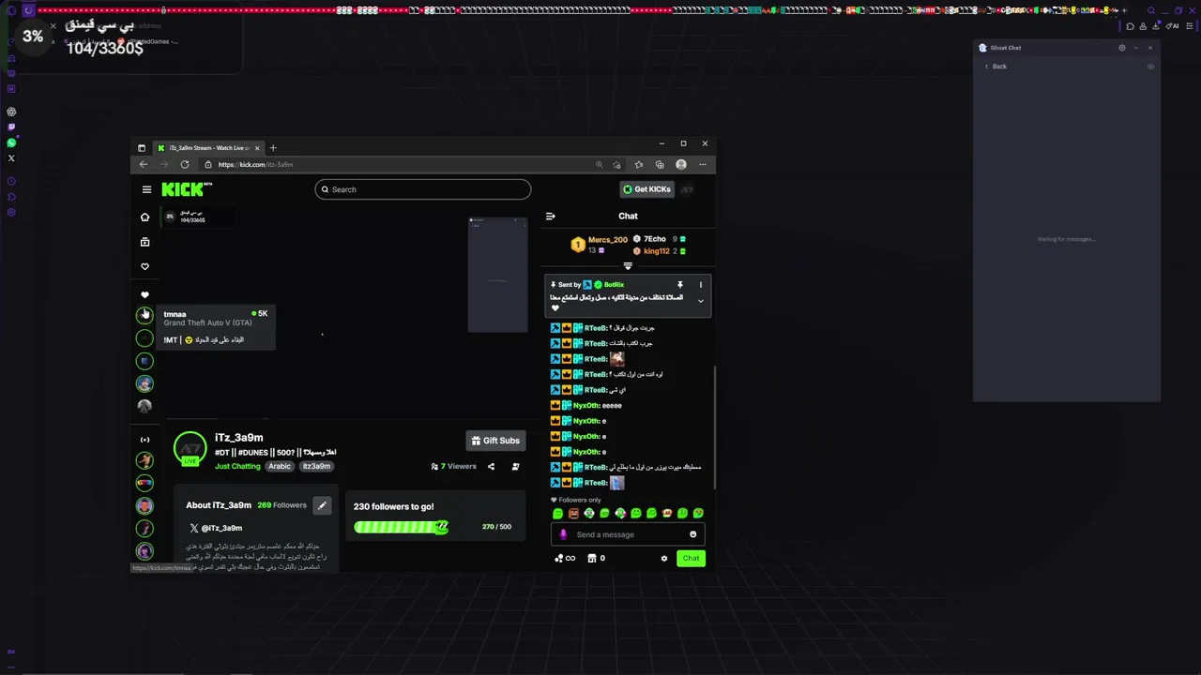This screenshot has height=675, width=1201.
Task: Expand the sidebar live channels toggle icon
Action: pyautogui.click(x=144, y=440)
